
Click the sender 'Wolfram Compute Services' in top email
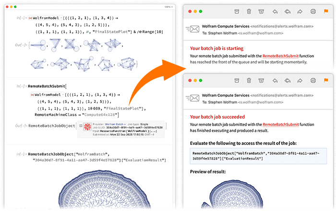point(226,26)
